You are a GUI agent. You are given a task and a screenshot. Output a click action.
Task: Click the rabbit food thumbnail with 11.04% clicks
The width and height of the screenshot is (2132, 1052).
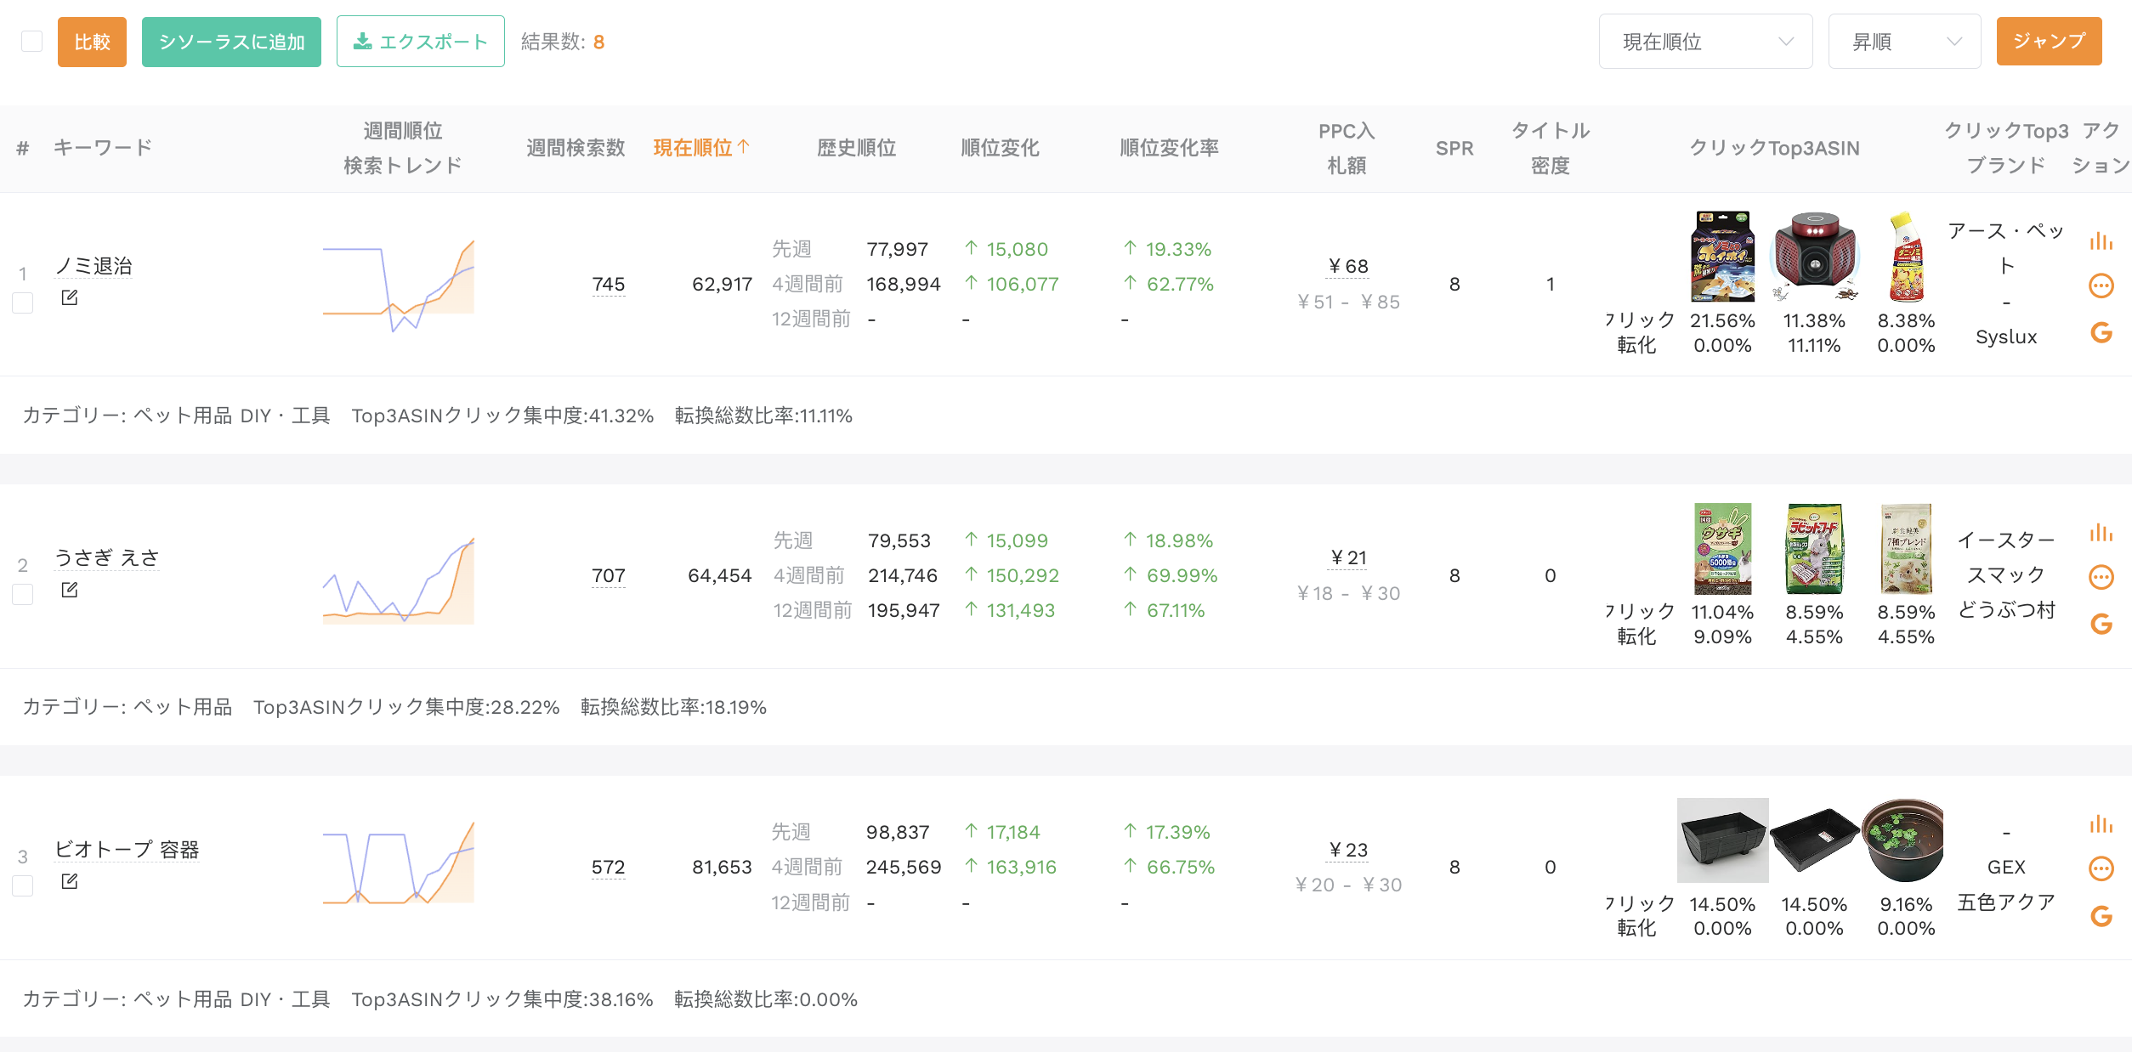click(1722, 548)
